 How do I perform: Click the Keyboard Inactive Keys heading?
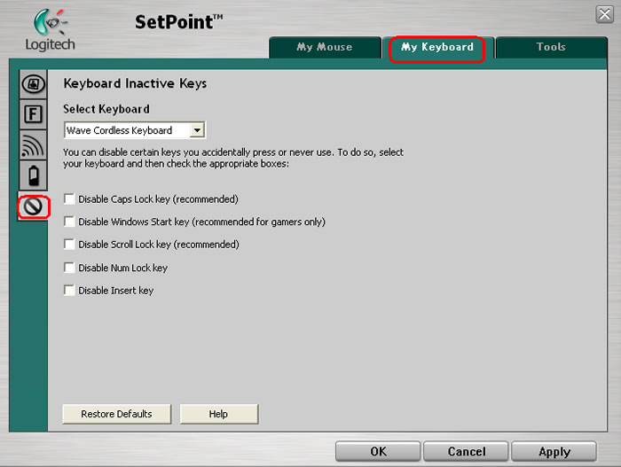[x=135, y=83]
